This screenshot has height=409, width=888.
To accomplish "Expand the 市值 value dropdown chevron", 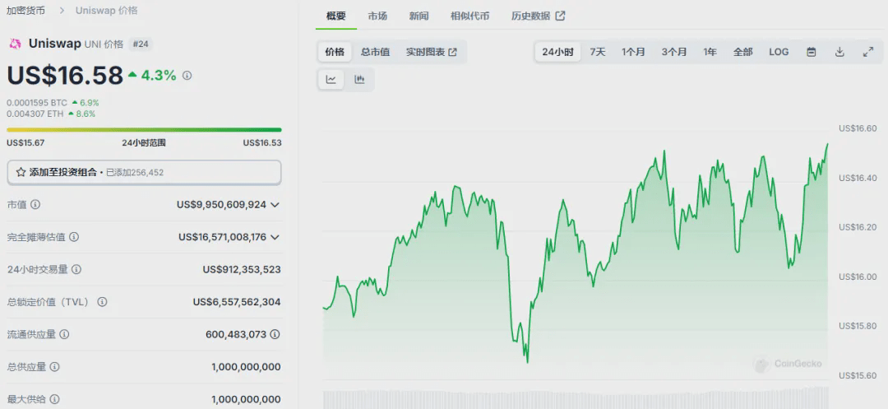I will [x=275, y=204].
